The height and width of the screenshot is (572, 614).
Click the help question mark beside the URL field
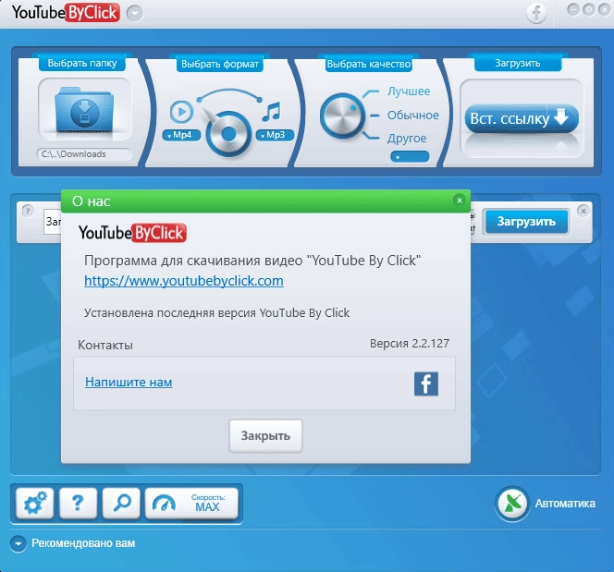pos(28,211)
